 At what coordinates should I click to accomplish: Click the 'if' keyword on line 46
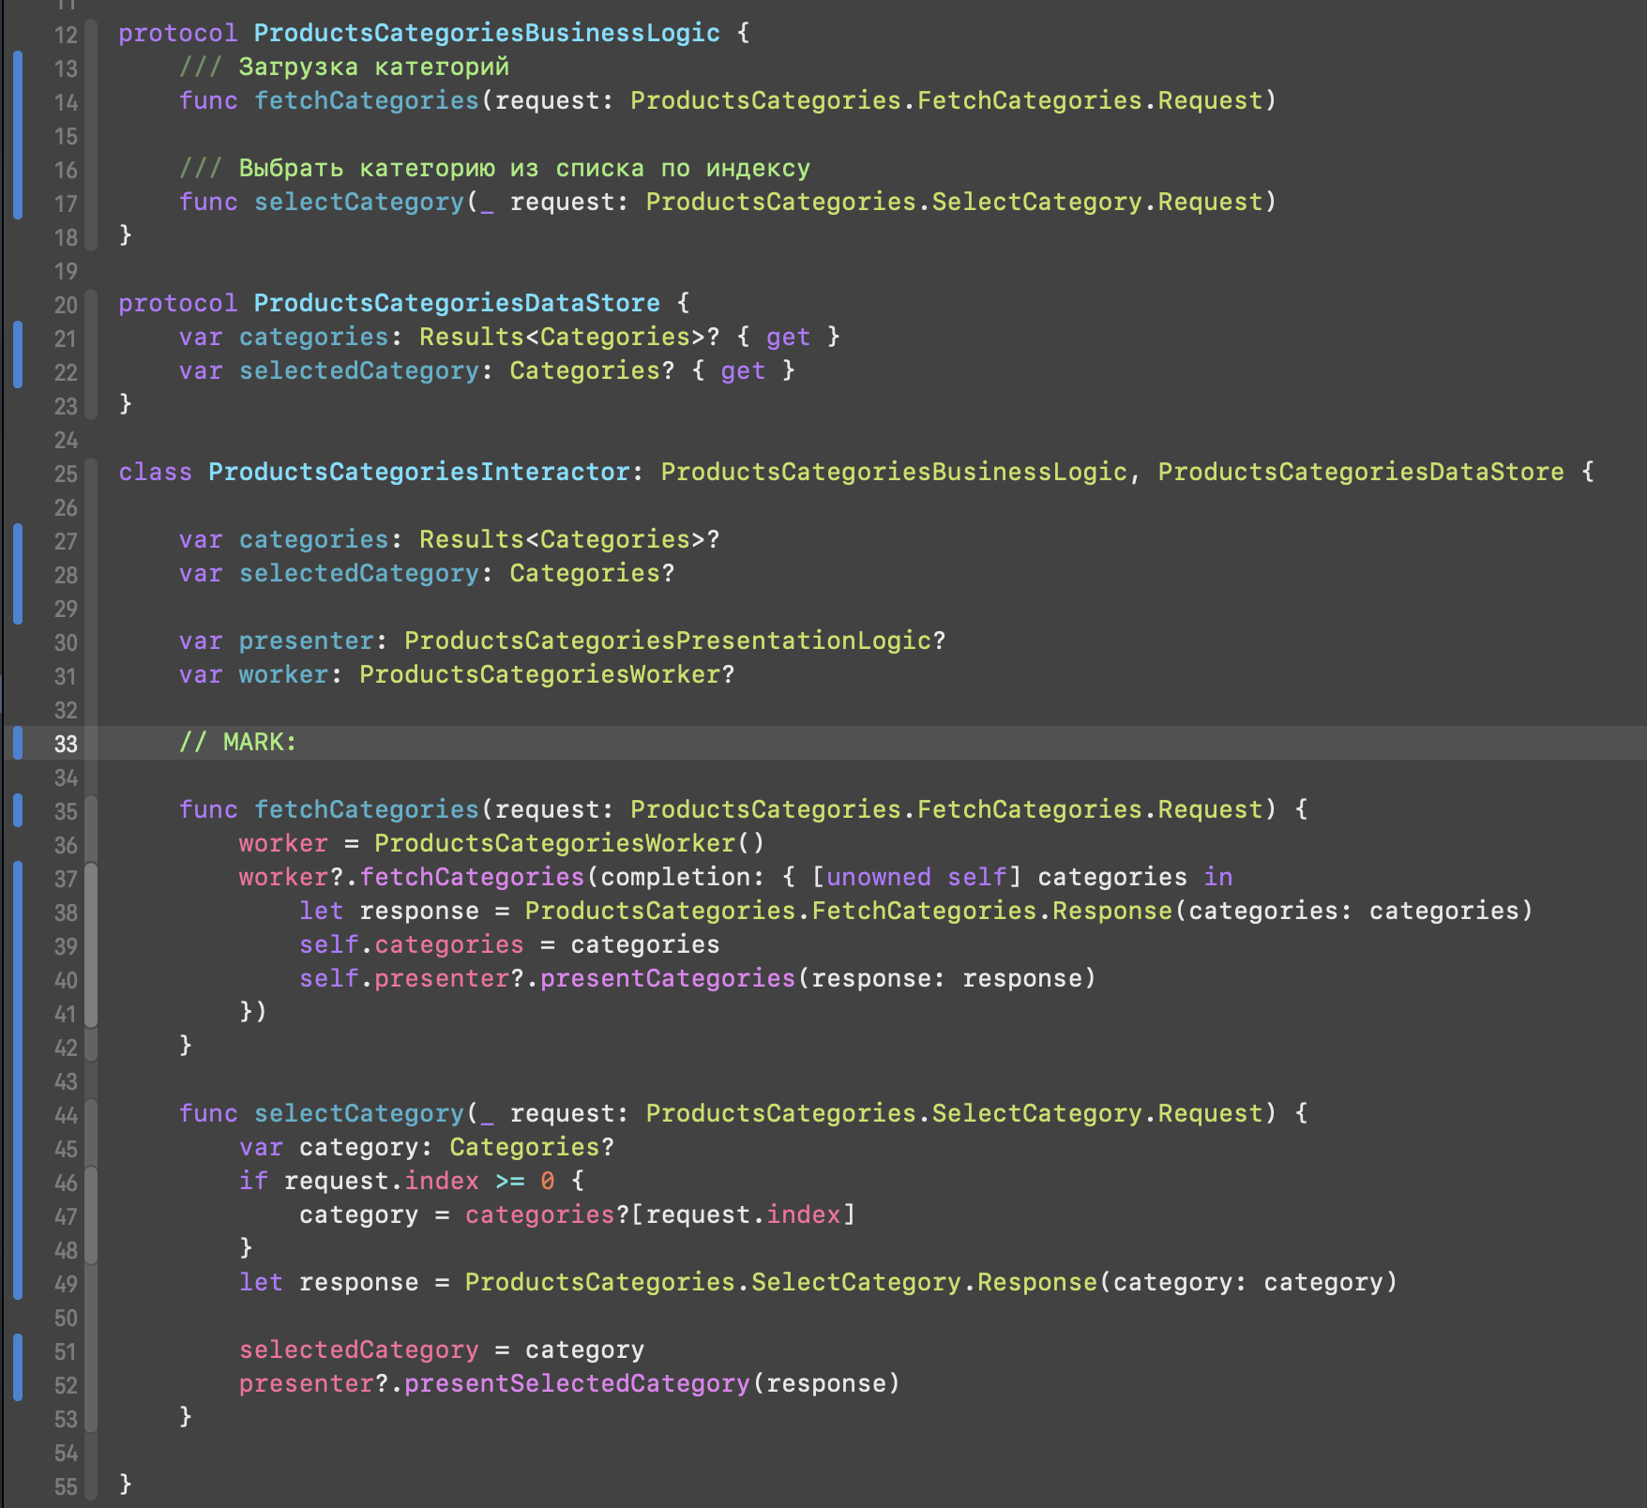253,1181
